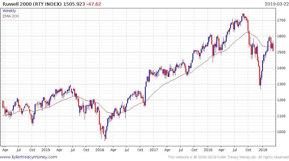Select the 'Weekly' legend label

coord(9,11)
